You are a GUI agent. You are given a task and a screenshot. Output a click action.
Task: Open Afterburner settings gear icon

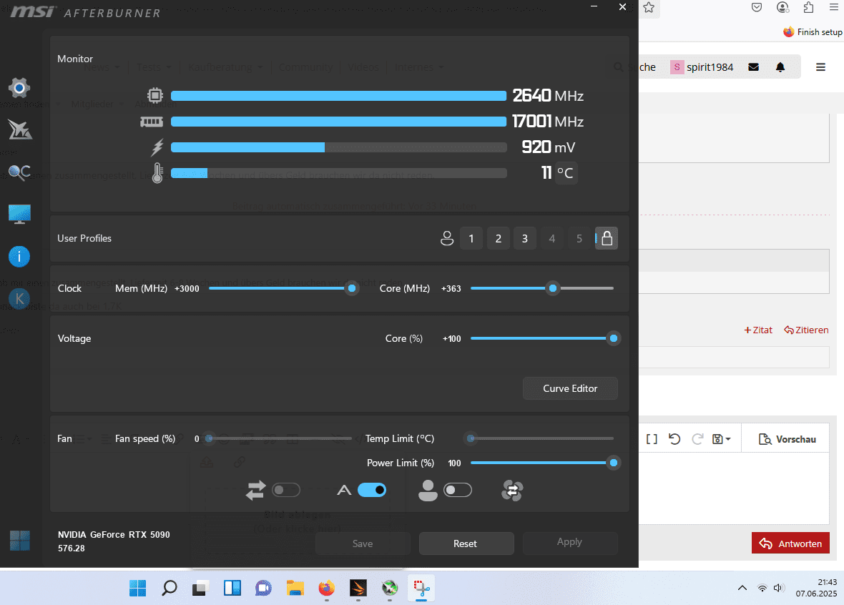click(19, 88)
